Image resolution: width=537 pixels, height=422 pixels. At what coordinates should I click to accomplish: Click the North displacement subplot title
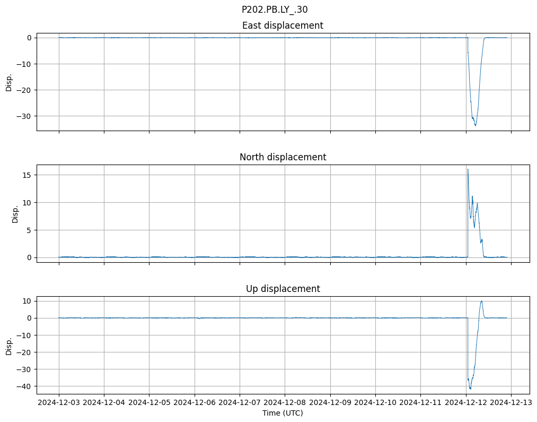pyautogui.click(x=283, y=157)
